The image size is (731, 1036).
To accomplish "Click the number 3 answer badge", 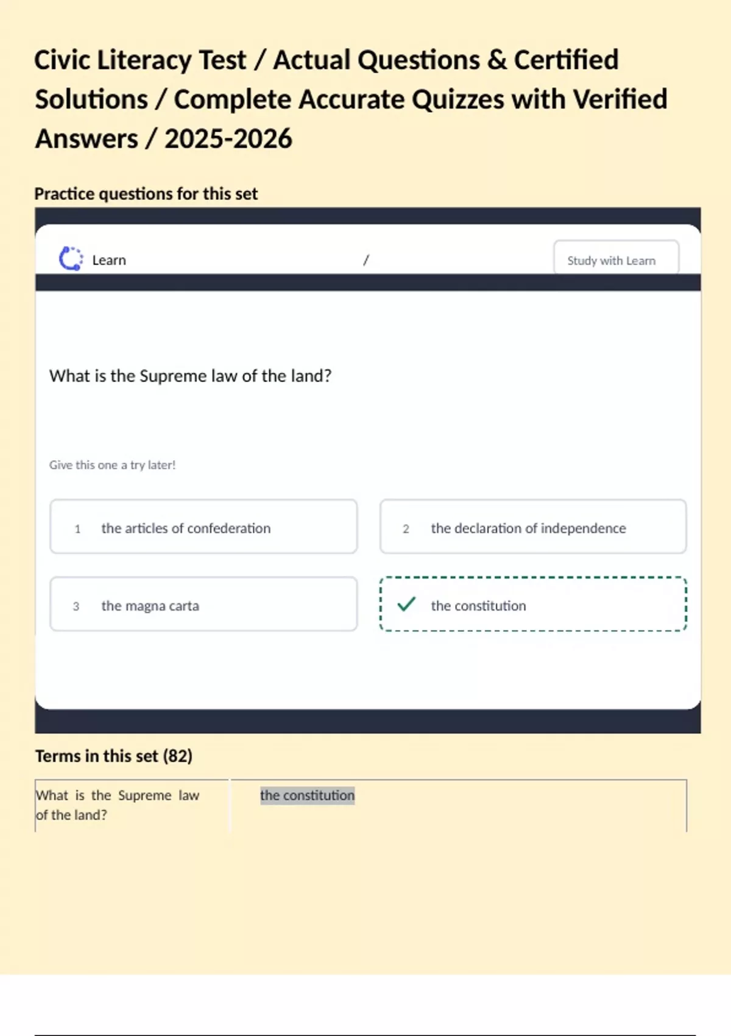I will click(76, 606).
